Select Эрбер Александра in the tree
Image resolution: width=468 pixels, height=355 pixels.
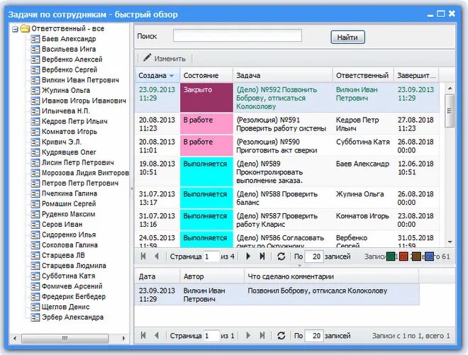(72, 317)
